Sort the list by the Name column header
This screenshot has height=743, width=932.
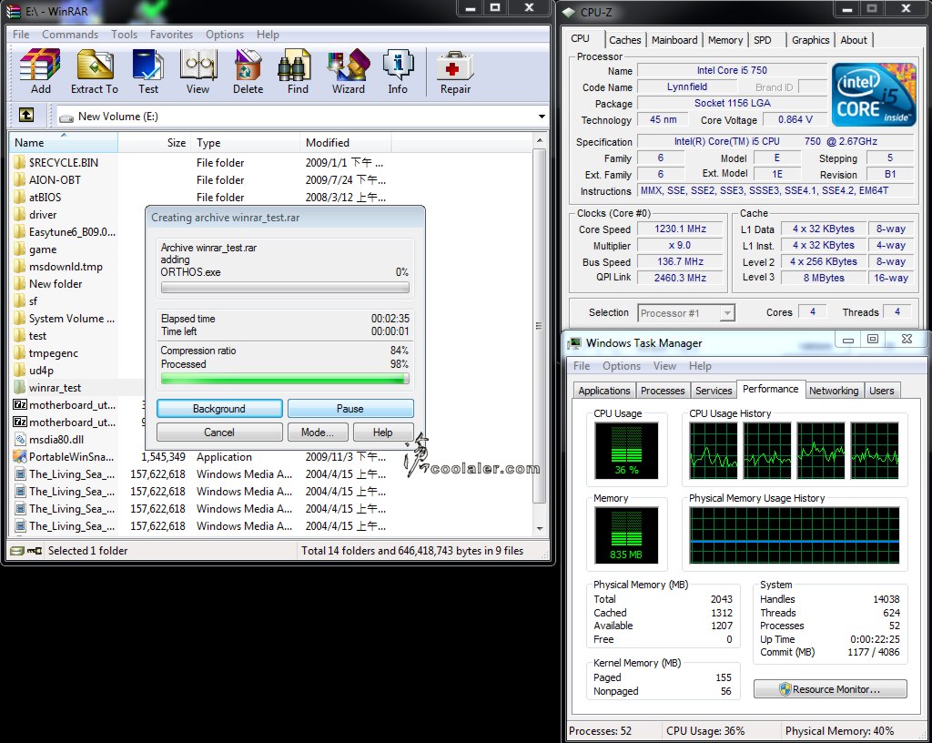(64, 143)
